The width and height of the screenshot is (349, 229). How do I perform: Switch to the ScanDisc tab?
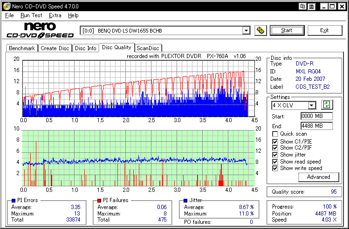point(148,48)
